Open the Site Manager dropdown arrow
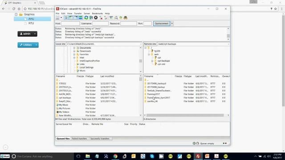The width and height of the screenshot is (285, 160). pos(61,18)
